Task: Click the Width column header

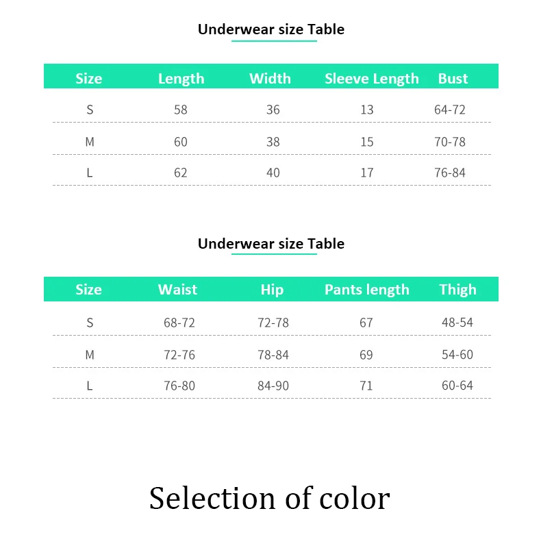Action: tap(270, 79)
